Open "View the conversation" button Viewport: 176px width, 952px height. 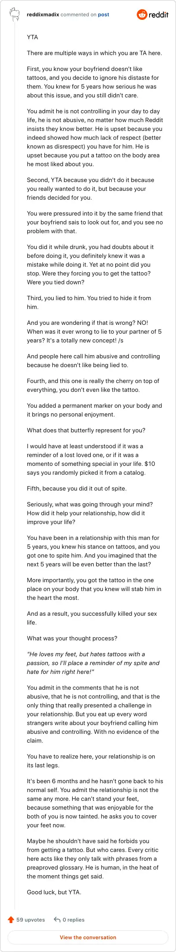pyautogui.click(x=88, y=937)
